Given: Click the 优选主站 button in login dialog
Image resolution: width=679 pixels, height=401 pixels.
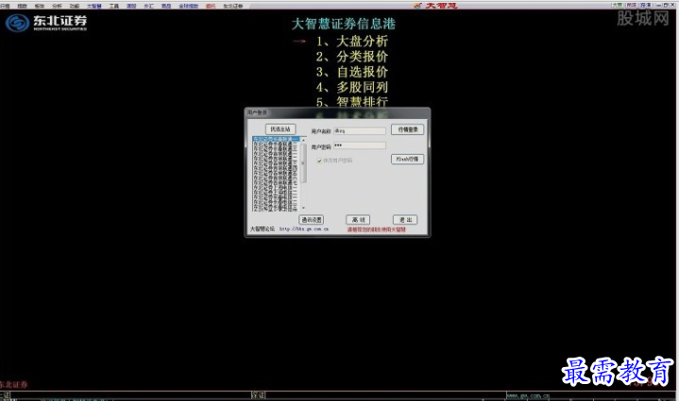Looking at the screenshot, I should 280,129.
